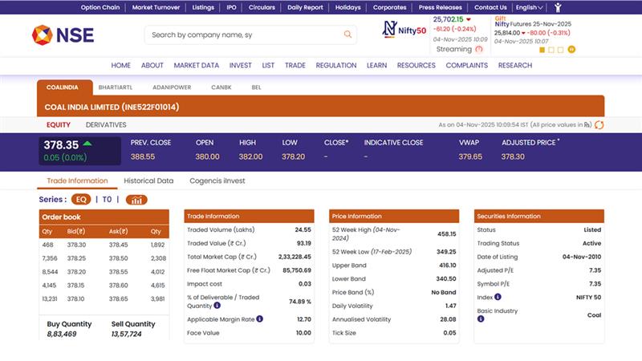This screenshot has width=642, height=361.
Task: Open the Option Chain link
Action: [101, 7]
